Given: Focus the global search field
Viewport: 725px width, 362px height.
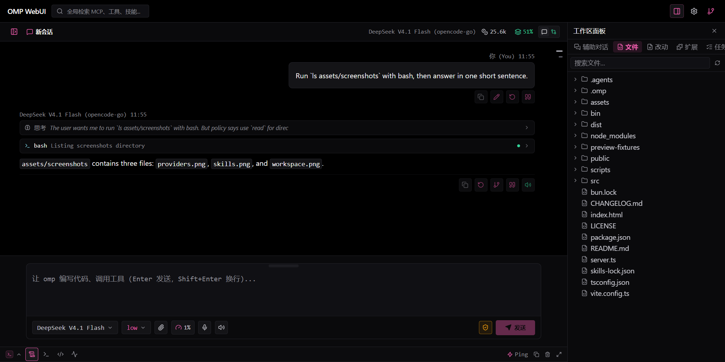Looking at the screenshot, I should pos(100,11).
